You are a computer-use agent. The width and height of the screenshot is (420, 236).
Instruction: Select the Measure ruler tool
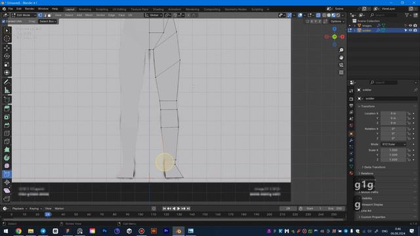[7, 90]
